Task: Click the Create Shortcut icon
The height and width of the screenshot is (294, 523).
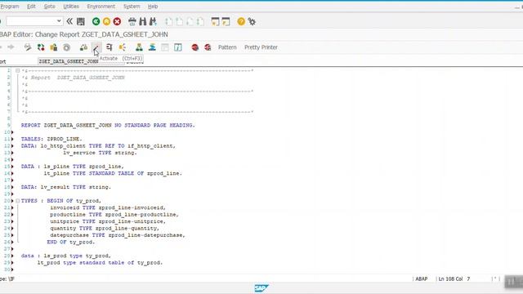Action: tap(226, 22)
